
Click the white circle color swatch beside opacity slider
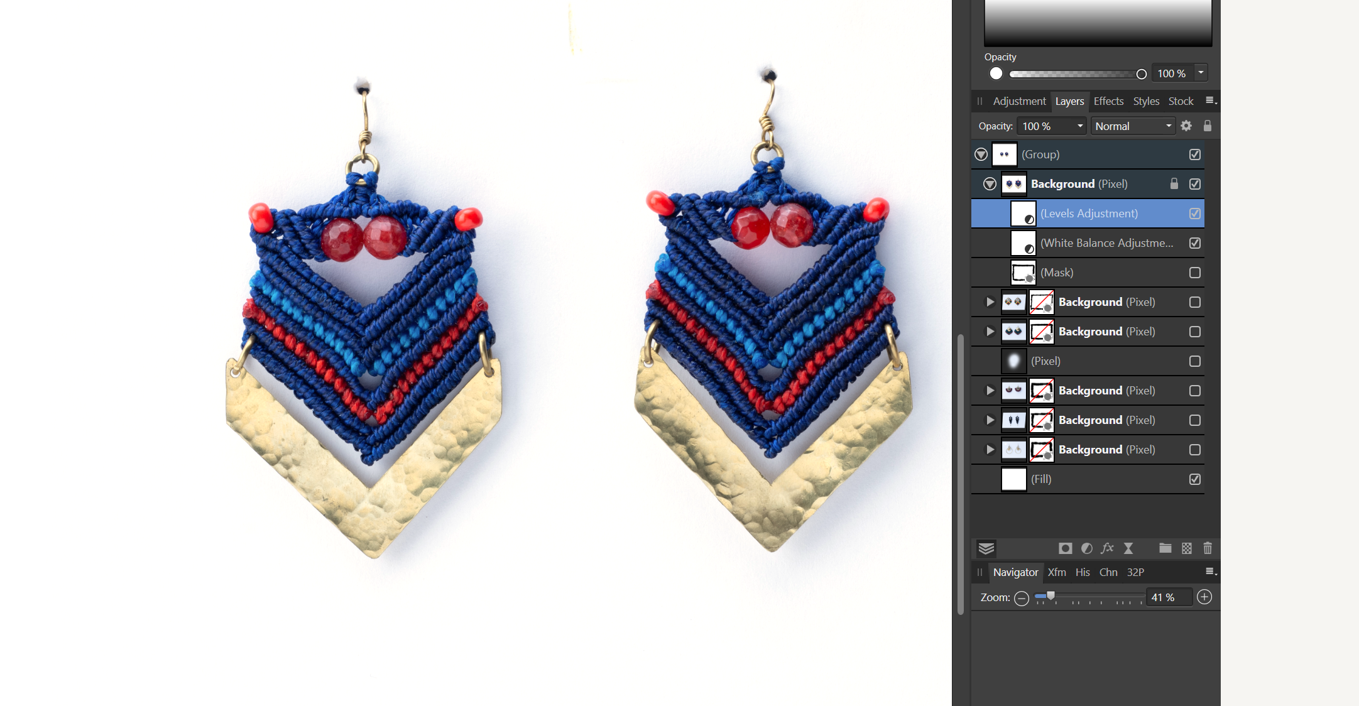coord(996,73)
